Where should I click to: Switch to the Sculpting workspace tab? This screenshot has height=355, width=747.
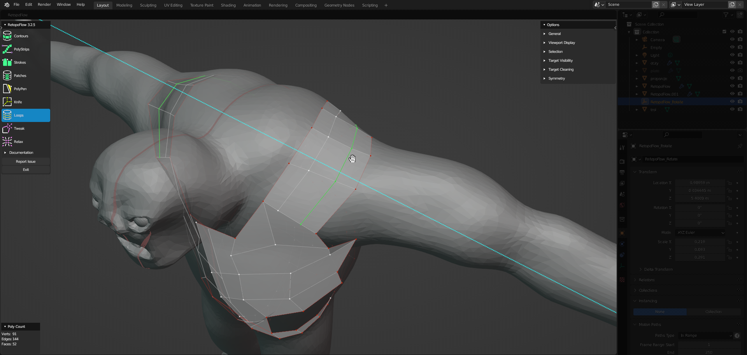click(148, 5)
